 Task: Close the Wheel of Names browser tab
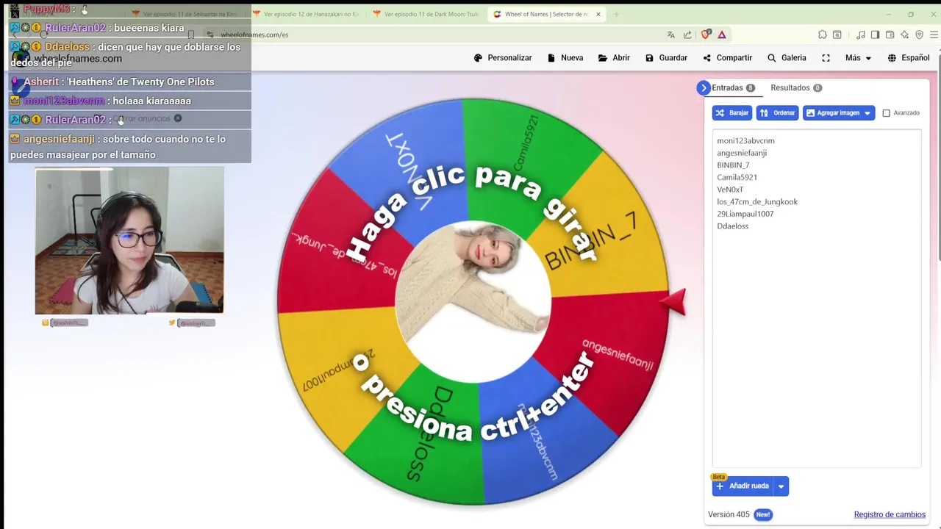[598, 14]
